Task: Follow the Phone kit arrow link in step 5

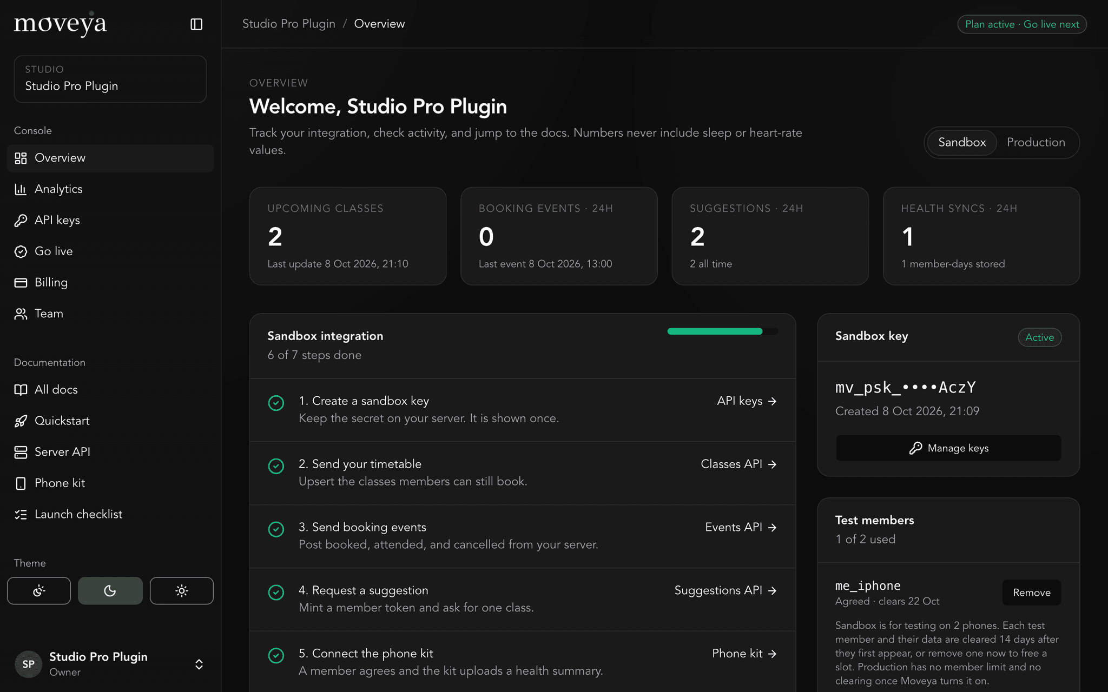Action: point(745,654)
